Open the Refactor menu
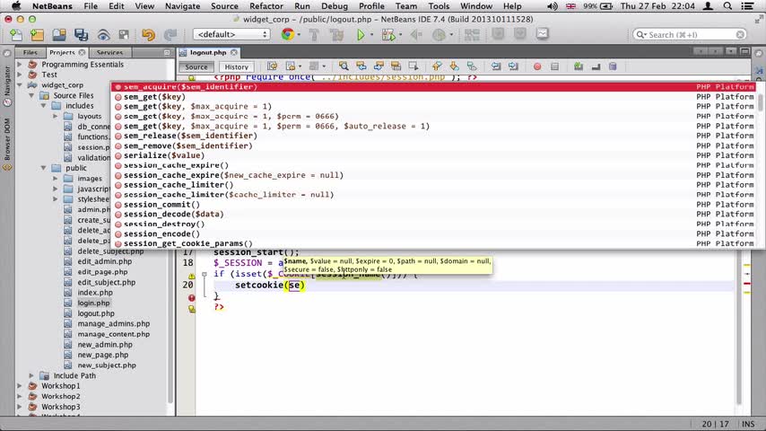 (265, 6)
